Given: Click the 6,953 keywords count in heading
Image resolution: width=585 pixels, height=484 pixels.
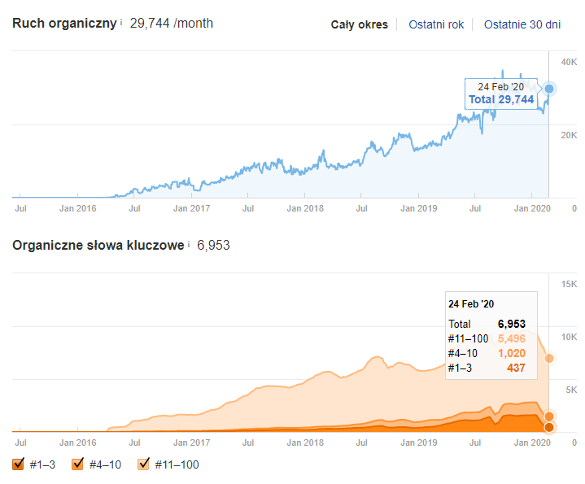Looking at the screenshot, I should pyautogui.click(x=213, y=245).
